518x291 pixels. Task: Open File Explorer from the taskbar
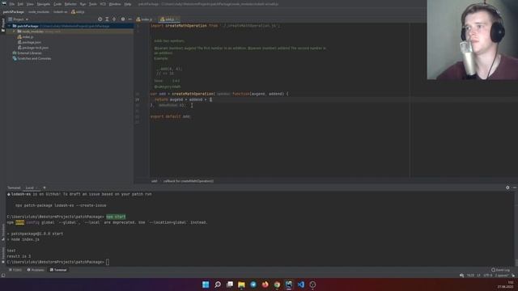coord(241,285)
